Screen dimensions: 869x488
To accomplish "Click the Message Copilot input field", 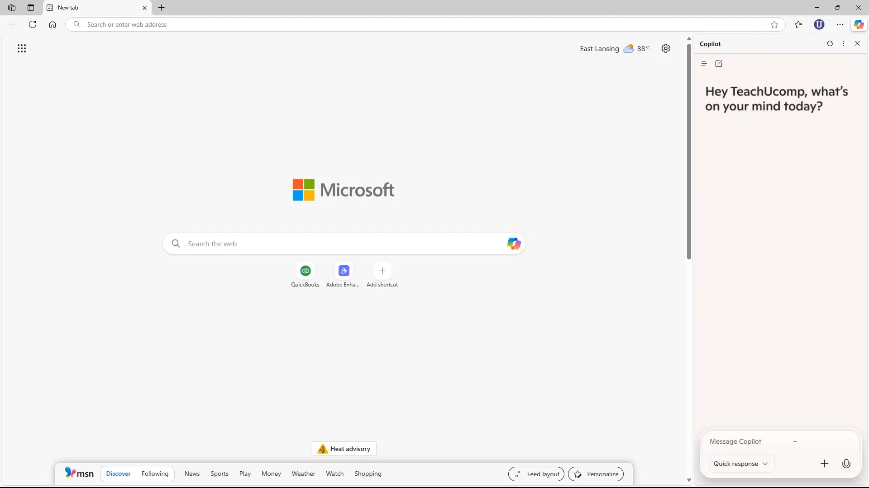I will [x=780, y=442].
